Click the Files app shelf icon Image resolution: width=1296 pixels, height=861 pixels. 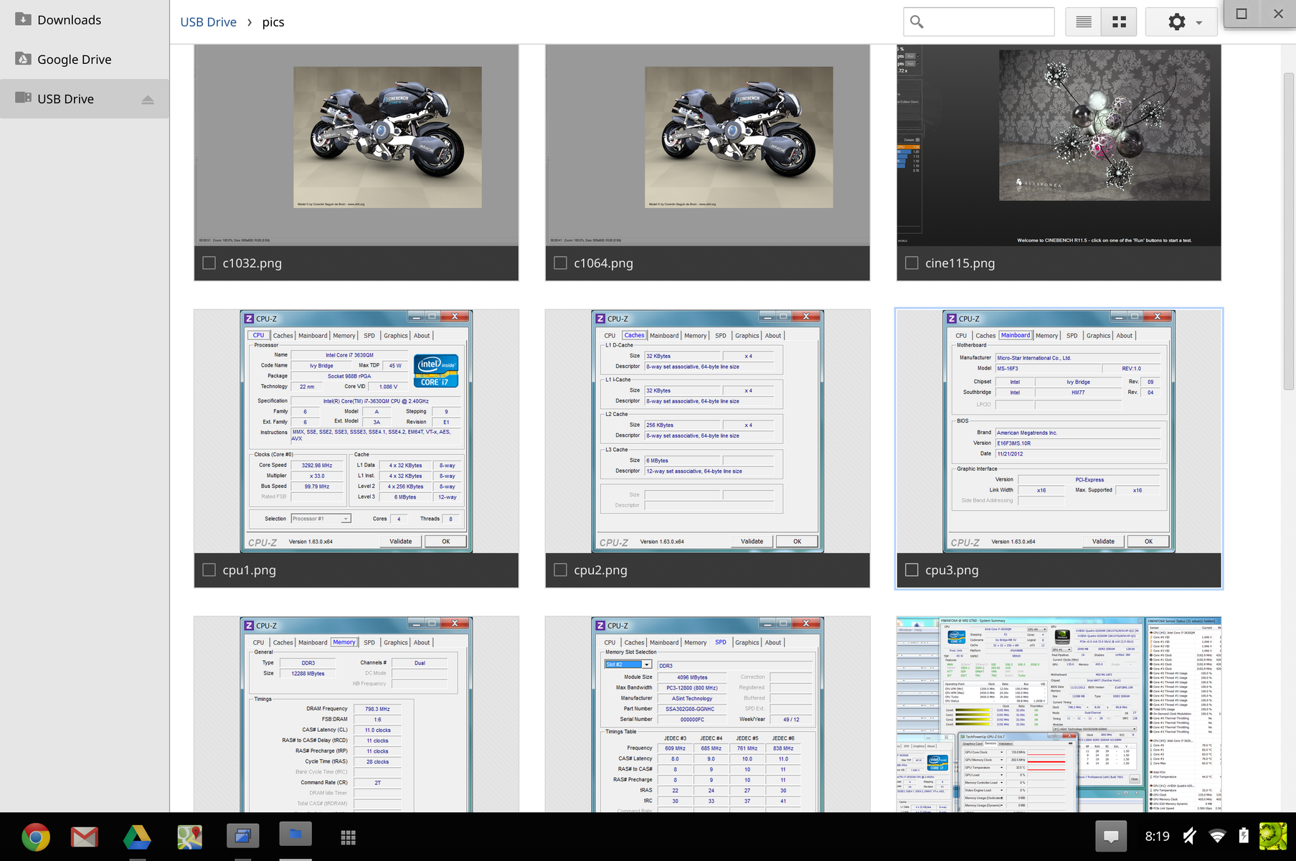tap(295, 835)
